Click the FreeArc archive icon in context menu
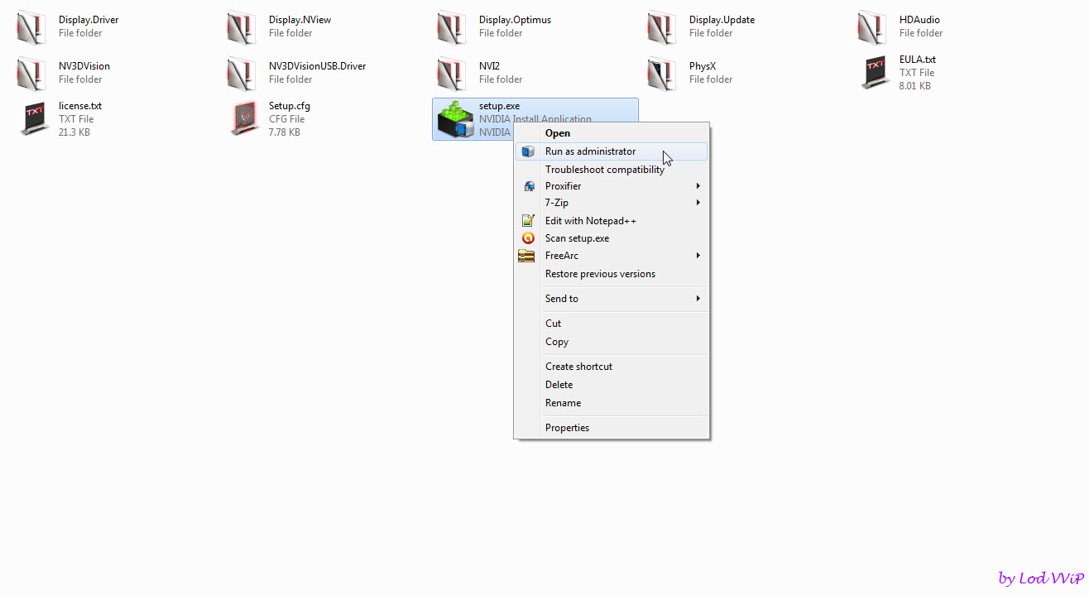1089x595 pixels. point(527,256)
